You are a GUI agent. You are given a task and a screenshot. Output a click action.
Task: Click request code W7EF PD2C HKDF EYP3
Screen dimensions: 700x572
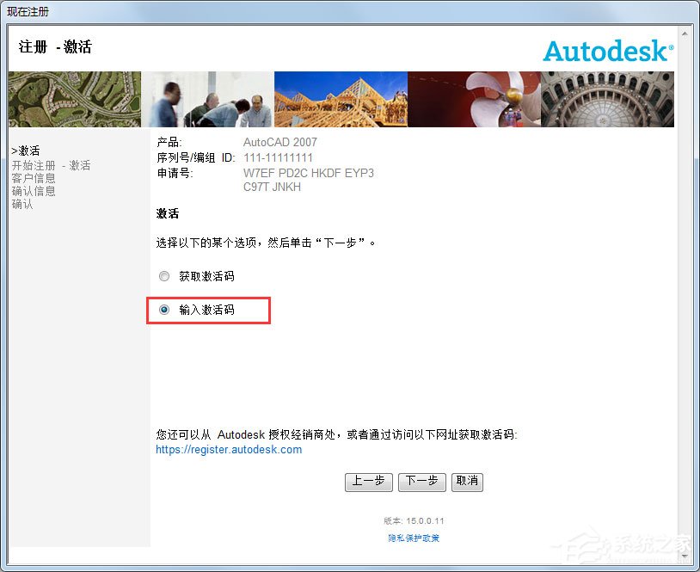pos(309,173)
